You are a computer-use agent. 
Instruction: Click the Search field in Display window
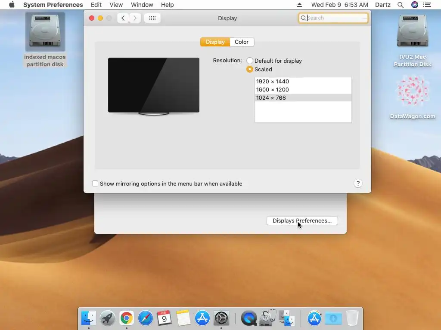coord(333,18)
